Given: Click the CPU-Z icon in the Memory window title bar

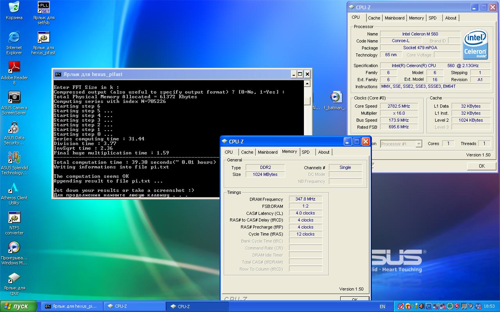Looking at the screenshot, I should pyautogui.click(x=225, y=142).
